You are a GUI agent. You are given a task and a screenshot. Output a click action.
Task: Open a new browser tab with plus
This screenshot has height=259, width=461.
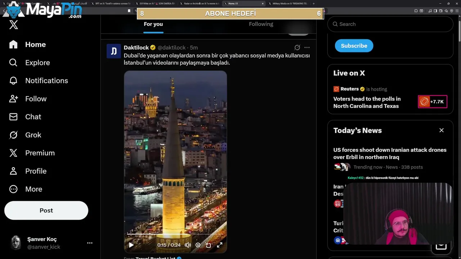point(313,4)
